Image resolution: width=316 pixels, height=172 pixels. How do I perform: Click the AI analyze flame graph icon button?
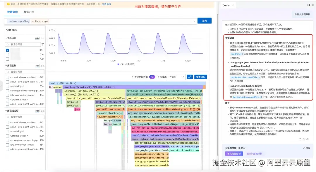(x=152, y=77)
